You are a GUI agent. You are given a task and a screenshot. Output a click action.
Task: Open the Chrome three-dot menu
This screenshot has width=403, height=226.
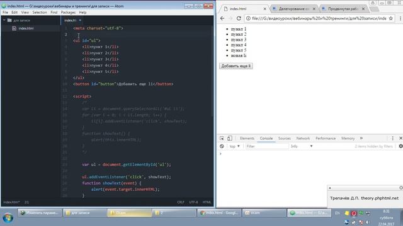pyautogui.click(x=400, y=18)
